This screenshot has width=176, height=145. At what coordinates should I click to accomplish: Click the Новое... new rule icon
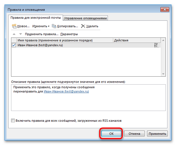click(14, 26)
